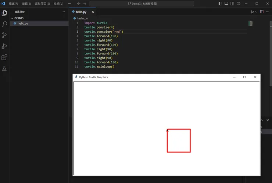Toggle the primary side bar visibility
Image resolution: width=272 pixels, height=183 pixels.
220,4
